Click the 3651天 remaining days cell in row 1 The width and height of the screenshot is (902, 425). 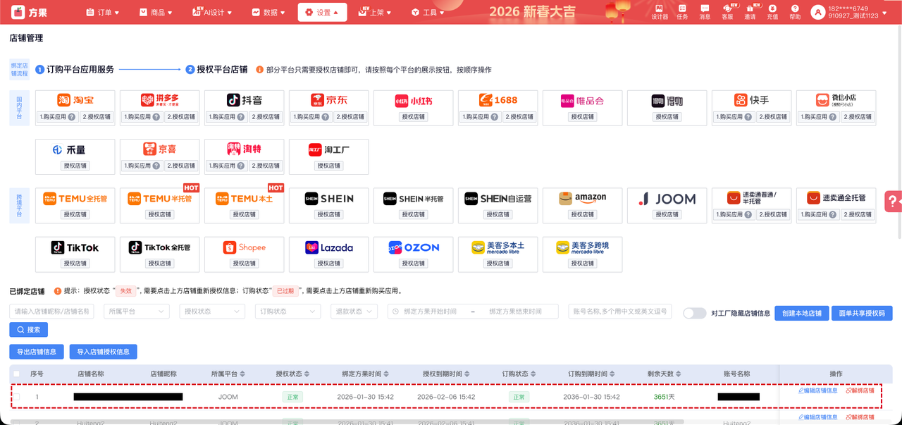(x=665, y=397)
